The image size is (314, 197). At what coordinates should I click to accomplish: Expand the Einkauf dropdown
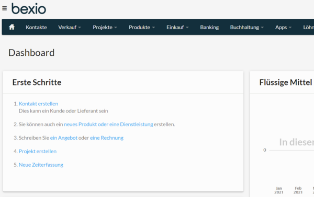tap(177, 27)
